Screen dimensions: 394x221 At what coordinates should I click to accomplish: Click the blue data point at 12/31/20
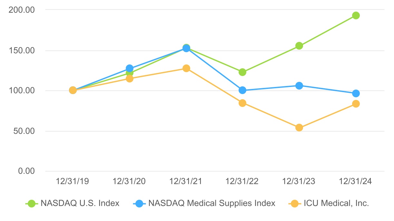pos(130,68)
